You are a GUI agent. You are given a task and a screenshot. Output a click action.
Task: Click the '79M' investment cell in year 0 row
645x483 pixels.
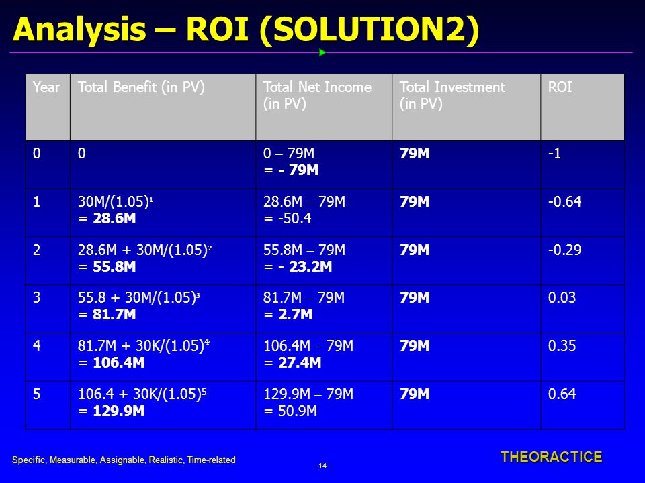click(466, 165)
